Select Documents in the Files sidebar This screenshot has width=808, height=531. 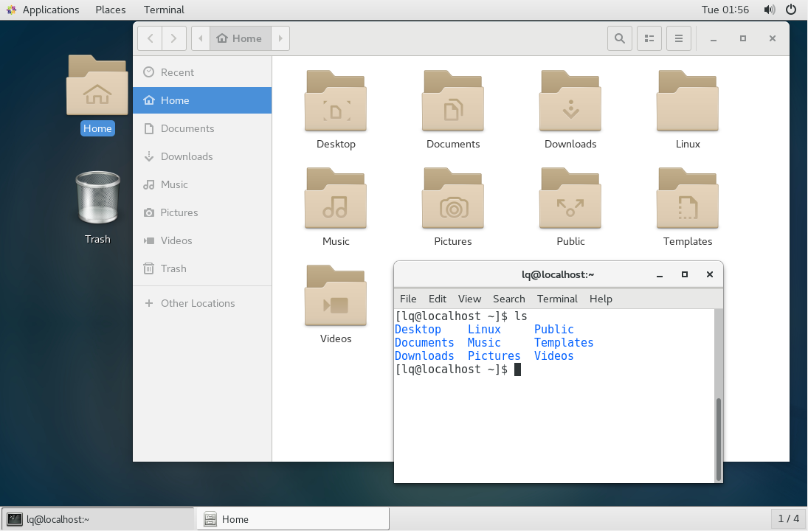click(202, 129)
